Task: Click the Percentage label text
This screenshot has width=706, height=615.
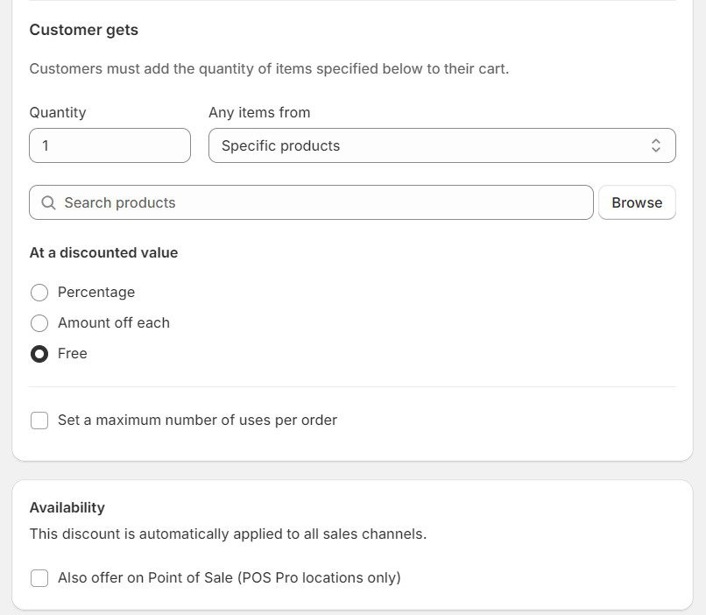Action: tap(96, 293)
